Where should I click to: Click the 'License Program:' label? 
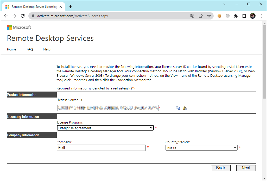[x=70, y=122]
